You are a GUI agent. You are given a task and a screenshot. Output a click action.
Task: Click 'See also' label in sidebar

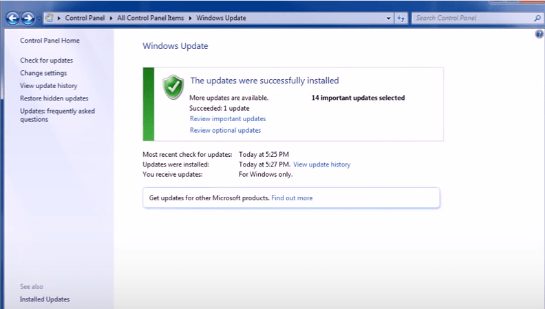point(32,287)
